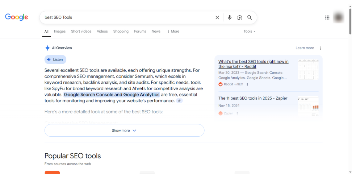The width and height of the screenshot is (352, 174).
Task: Click the Nov 15, 2024 date
Action: (229, 105)
